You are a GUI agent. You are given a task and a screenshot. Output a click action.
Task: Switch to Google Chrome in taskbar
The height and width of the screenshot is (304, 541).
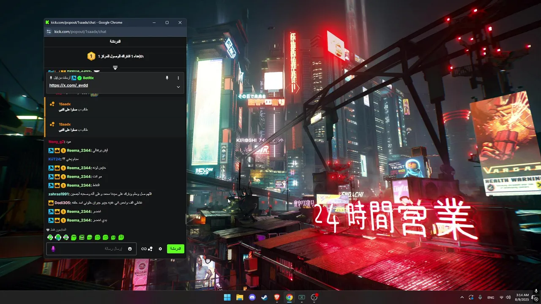(x=289, y=297)
